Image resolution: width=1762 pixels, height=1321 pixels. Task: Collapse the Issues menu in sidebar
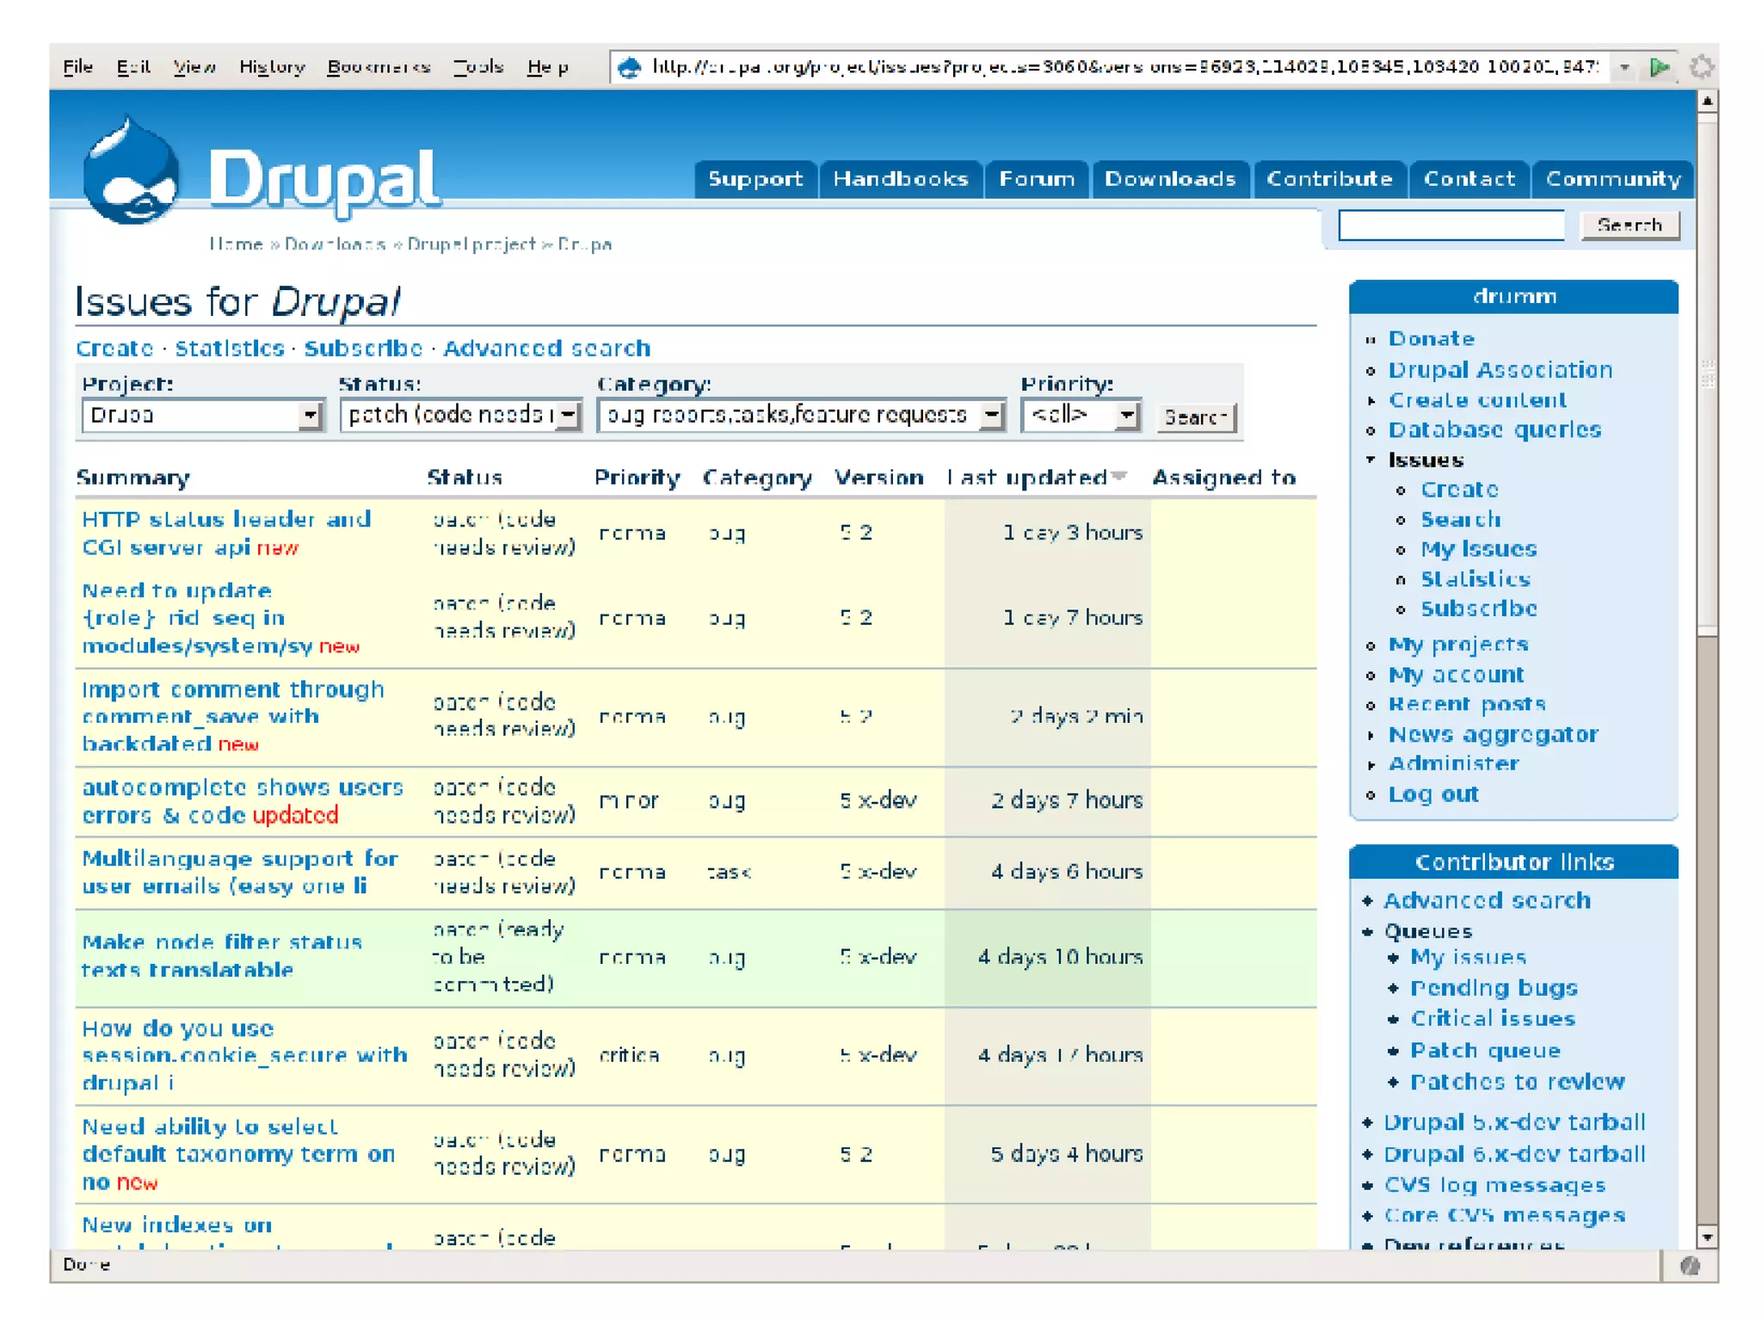1371,460
